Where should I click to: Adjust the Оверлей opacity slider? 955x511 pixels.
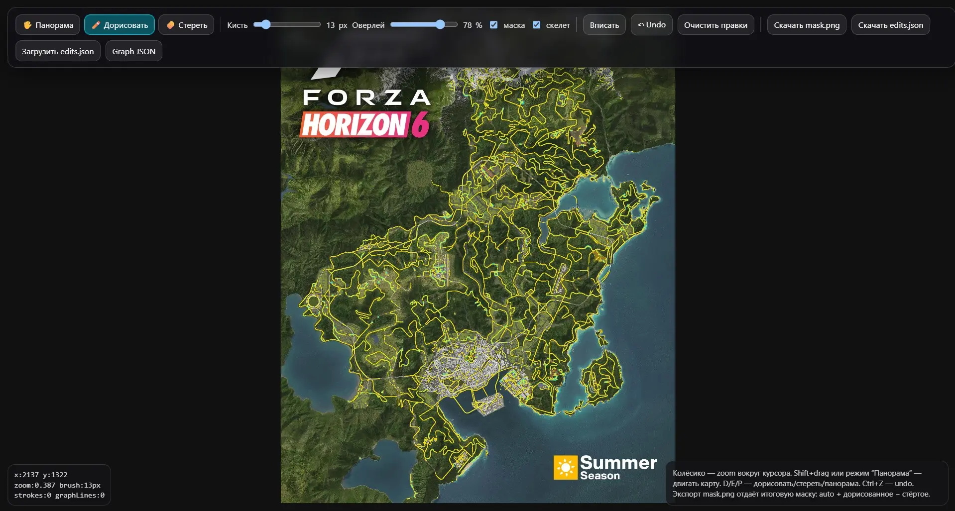pos(424,24)
